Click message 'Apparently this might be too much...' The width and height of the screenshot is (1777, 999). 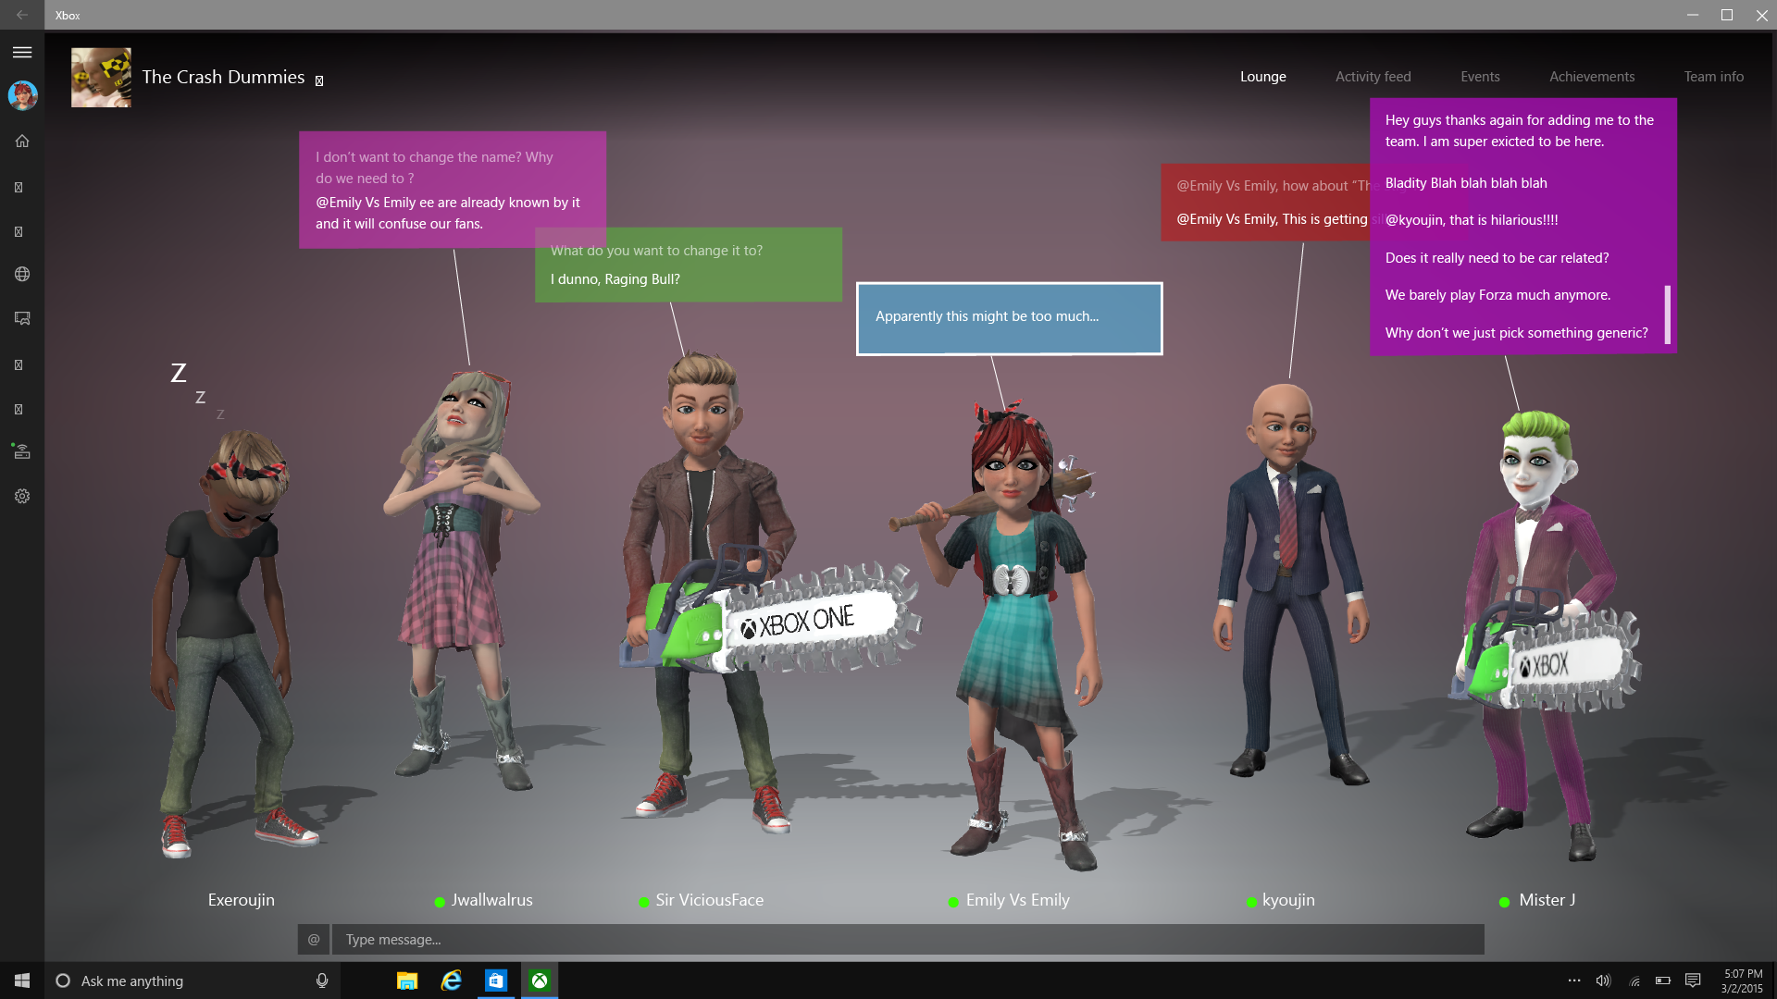[x=987, y=316]
